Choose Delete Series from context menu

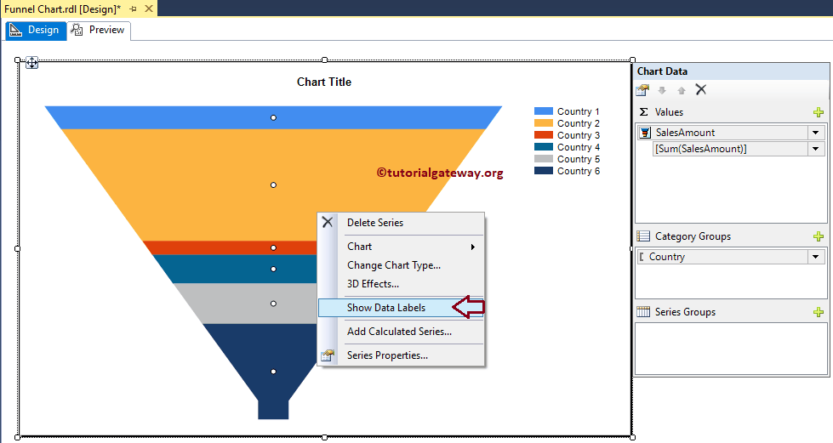coord(401,223)
